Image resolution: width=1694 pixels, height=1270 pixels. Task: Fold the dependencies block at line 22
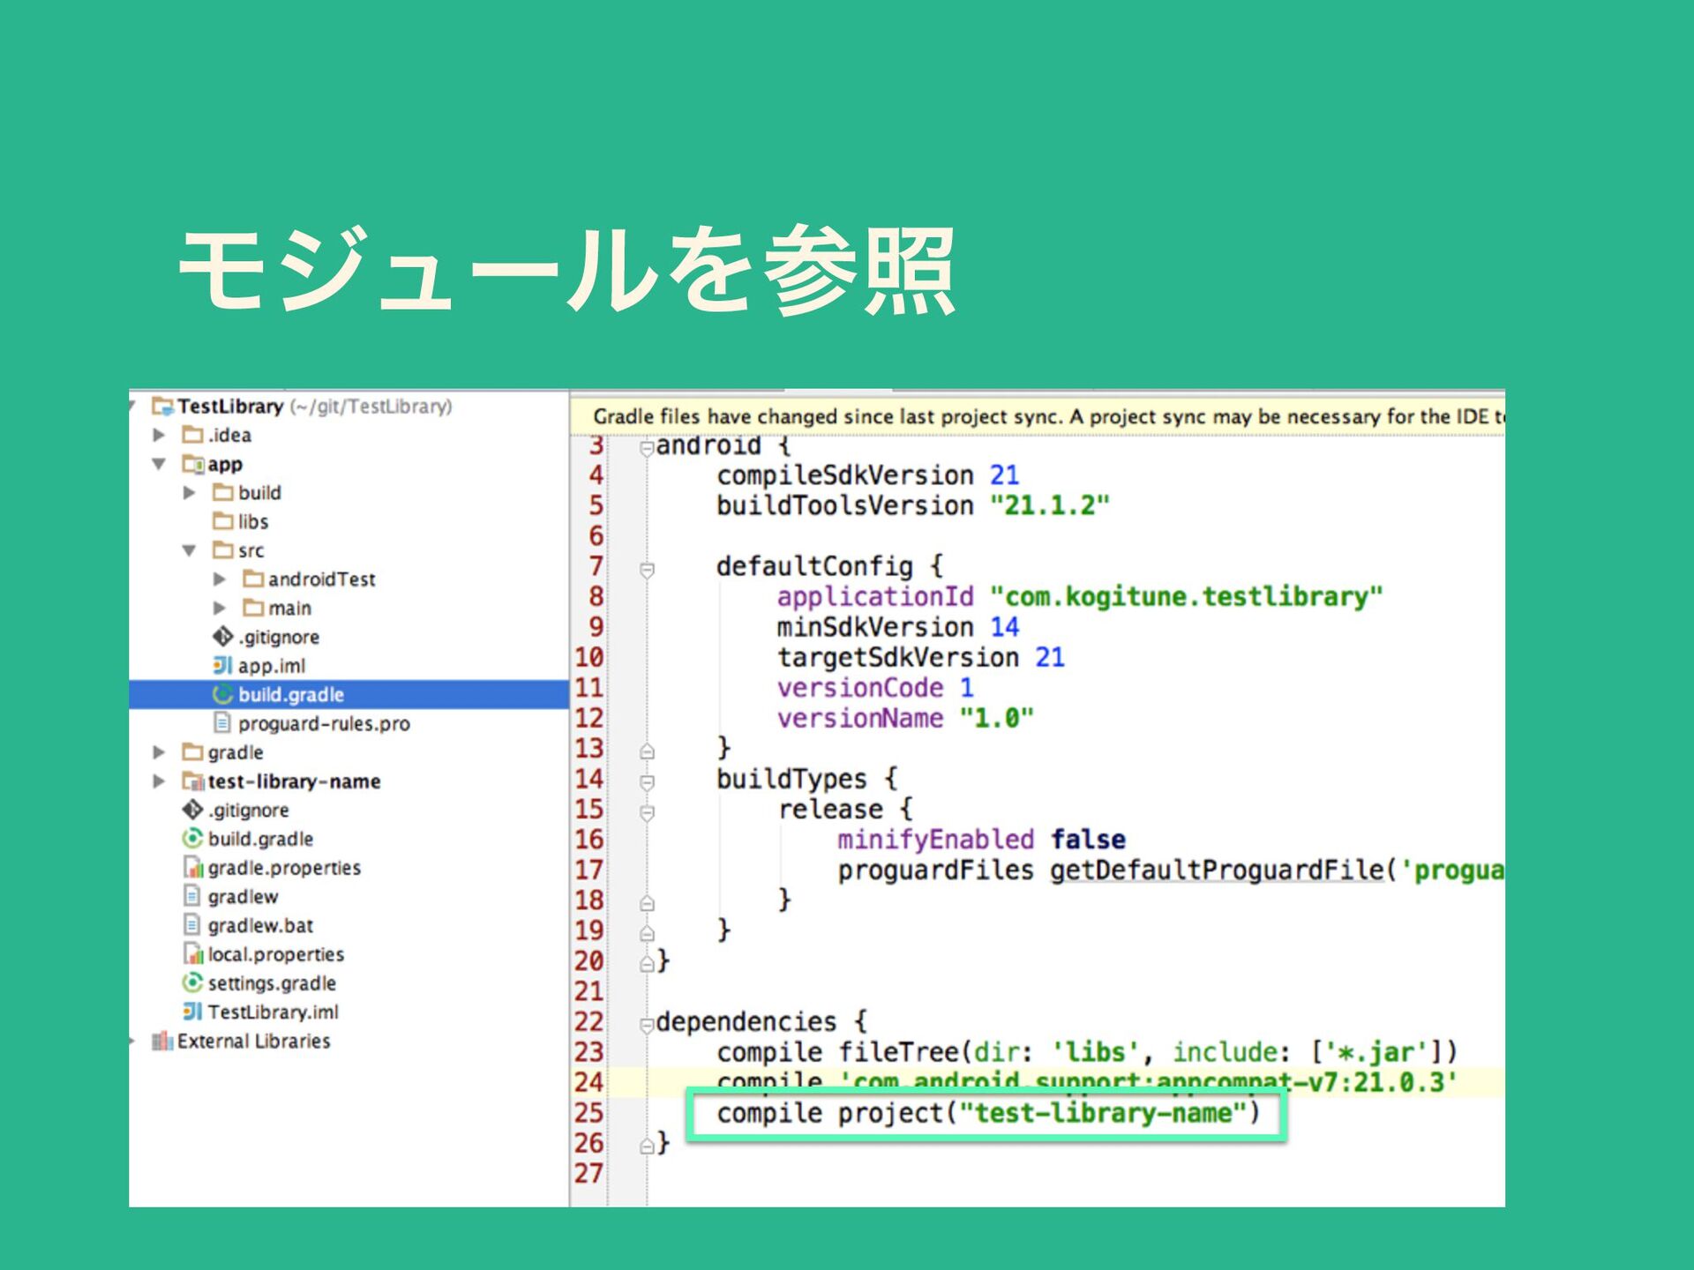[x=647, y=1025]
